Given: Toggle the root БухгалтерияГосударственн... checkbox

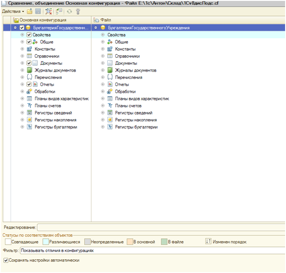Looking at the screenshot, I should pyautogui.click(x=22, y=28).
